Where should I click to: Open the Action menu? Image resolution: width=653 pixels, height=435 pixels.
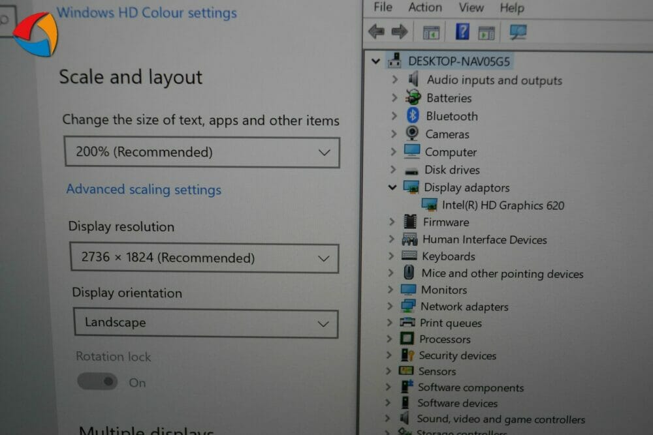click(425, 7)
